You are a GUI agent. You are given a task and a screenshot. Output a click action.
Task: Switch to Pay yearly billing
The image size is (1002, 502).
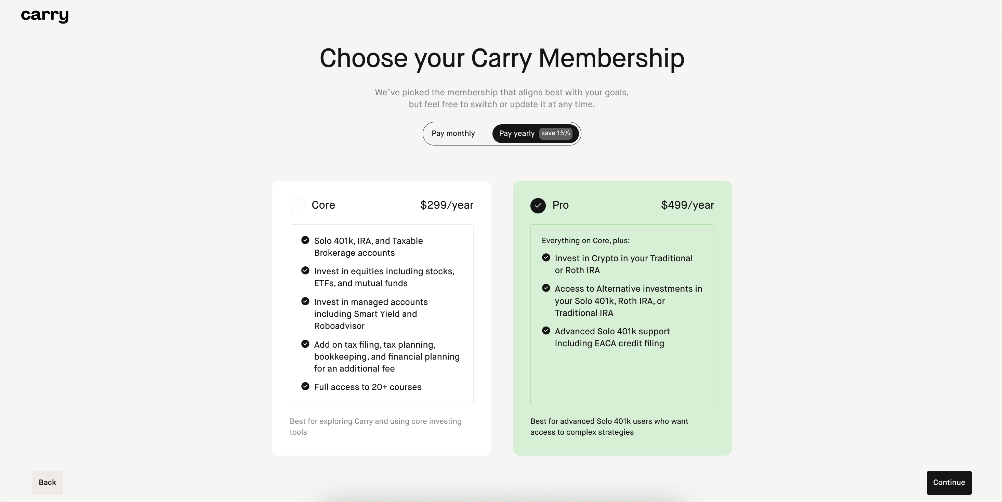pyautogui.click(x=516, y=134)
